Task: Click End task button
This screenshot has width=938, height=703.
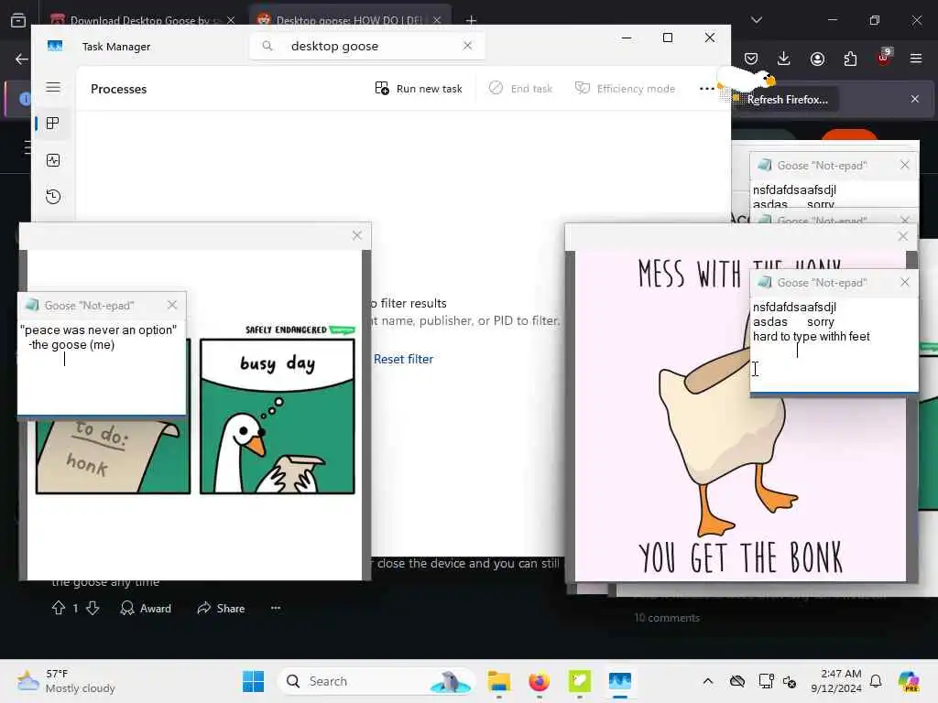Action: coord(520,89)
